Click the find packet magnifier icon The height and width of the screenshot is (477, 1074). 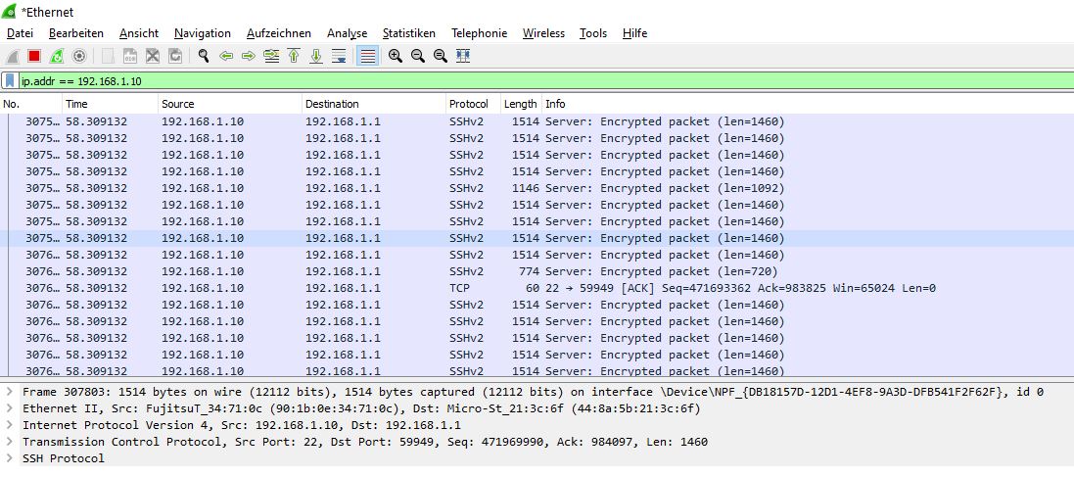click(x=203, y=57)
